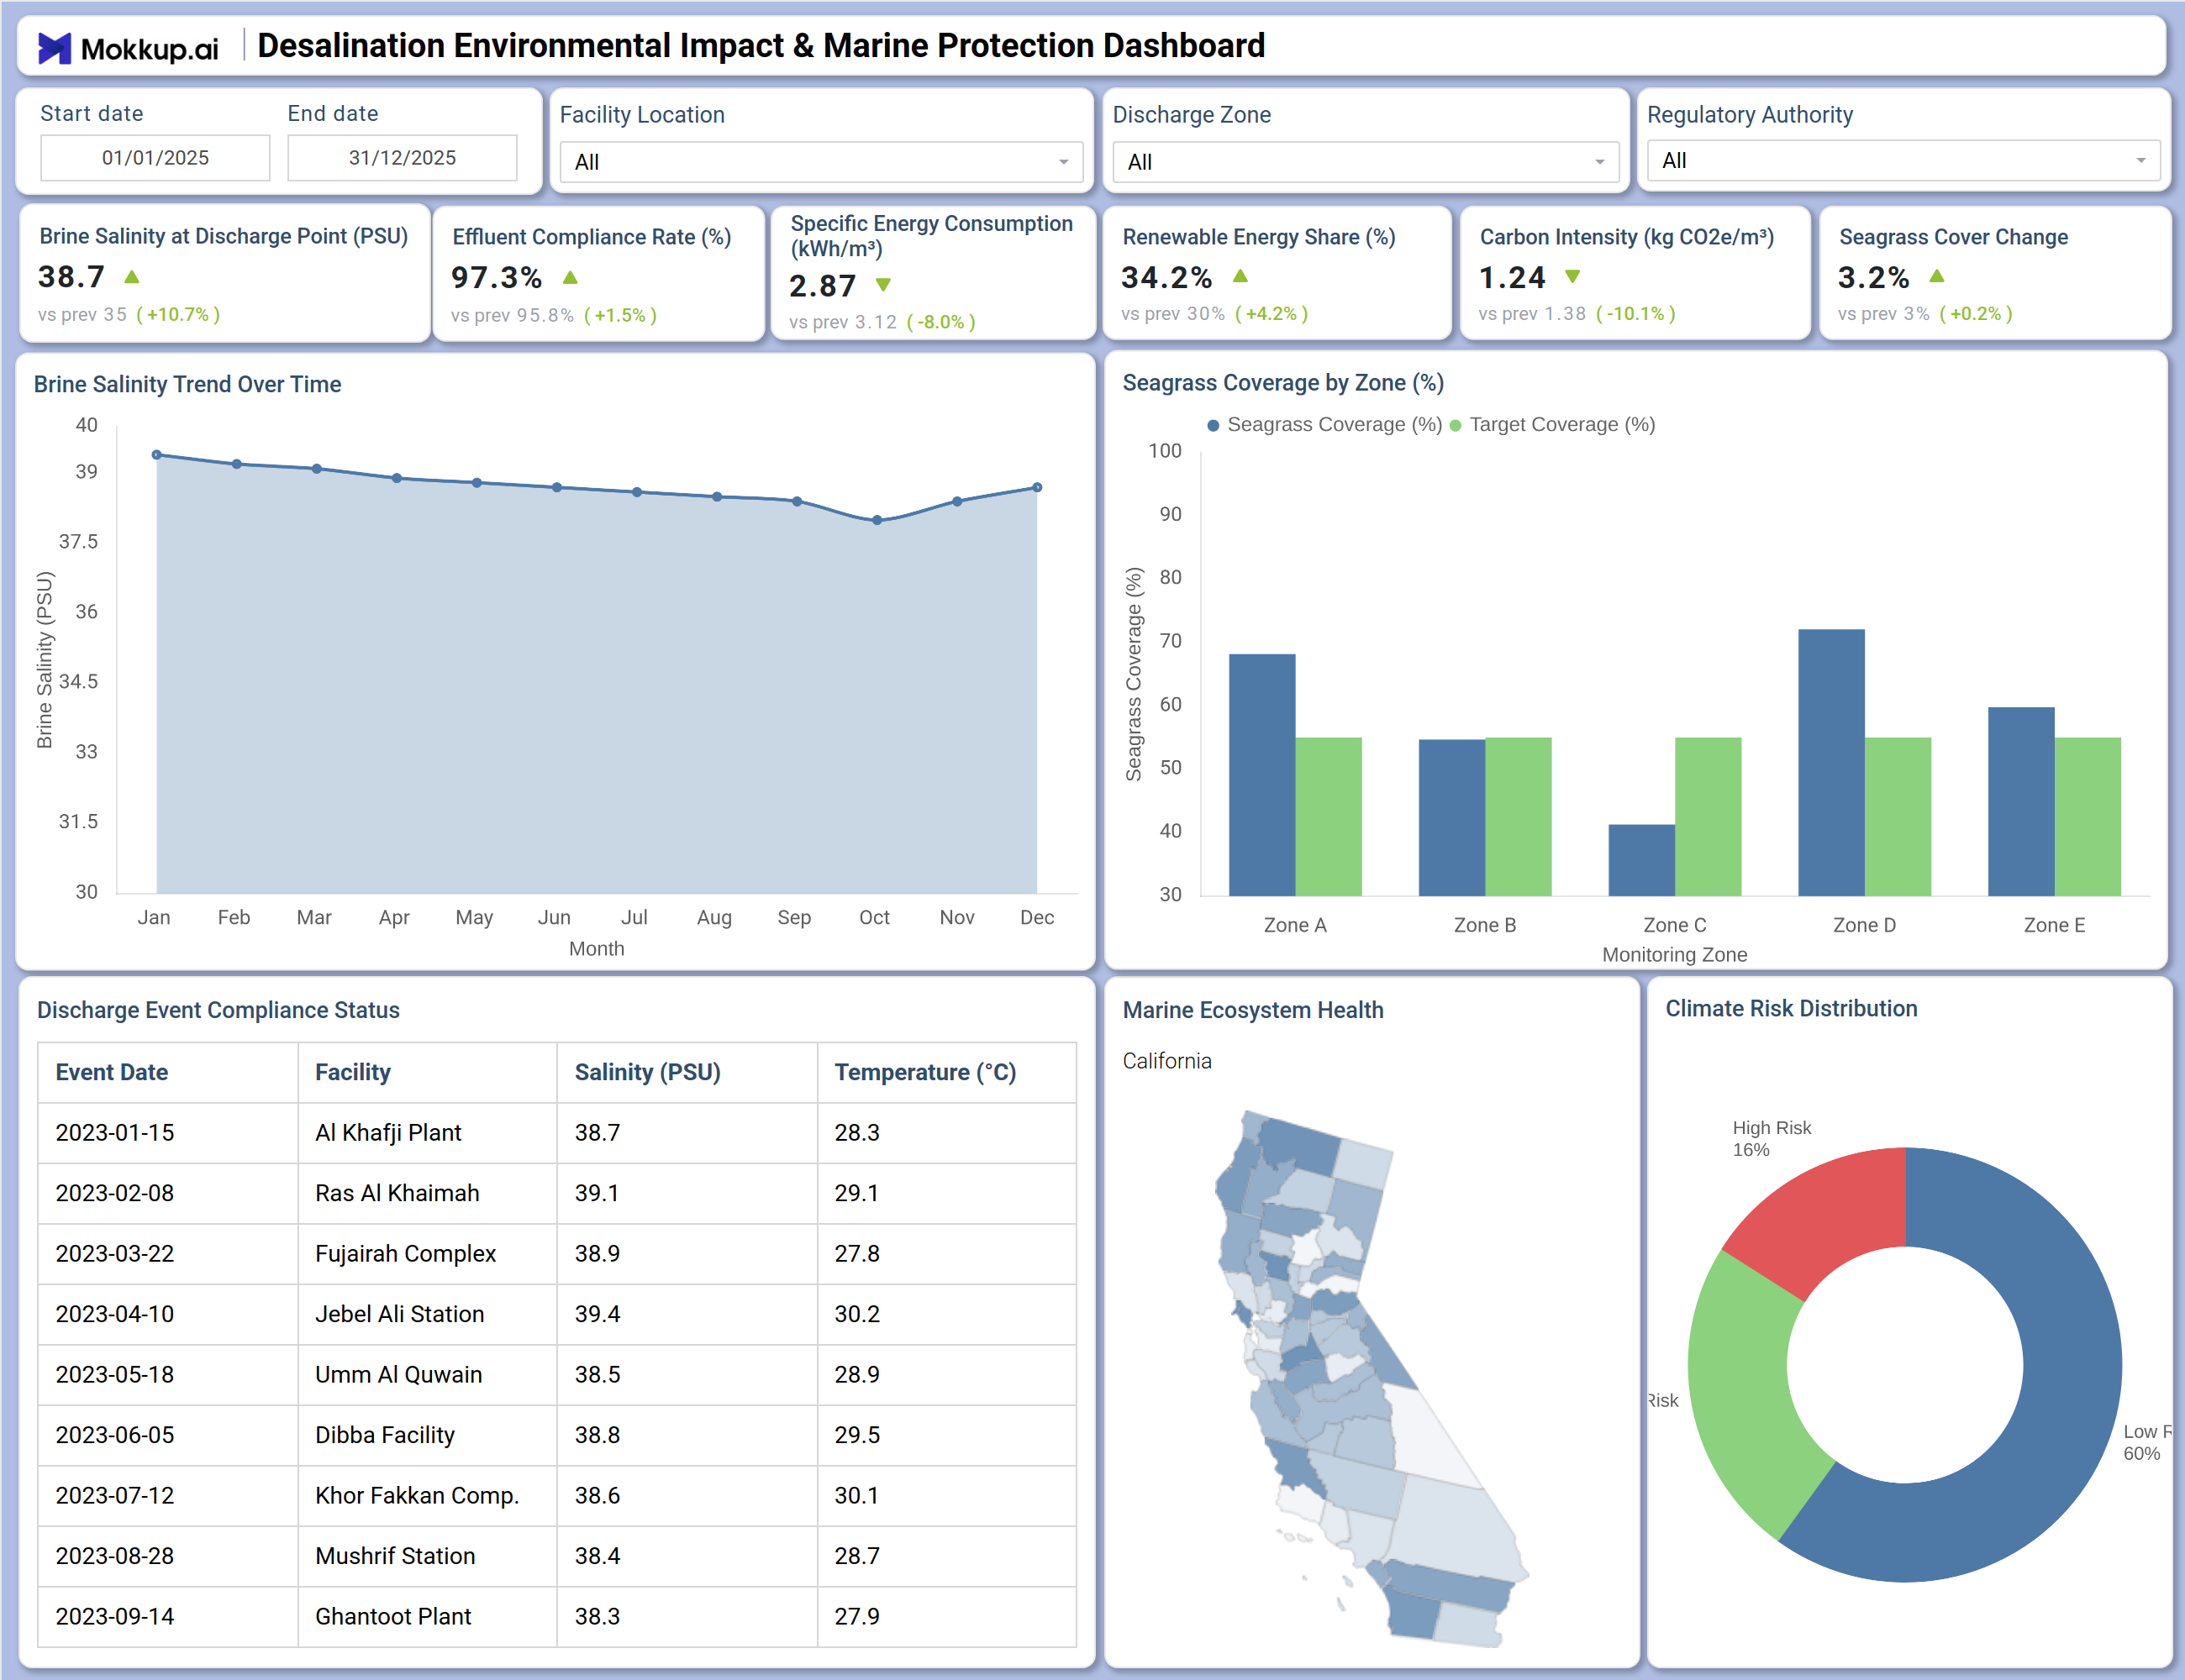Sort by Temperature (°C) column header

click(x=947, y=1073)
